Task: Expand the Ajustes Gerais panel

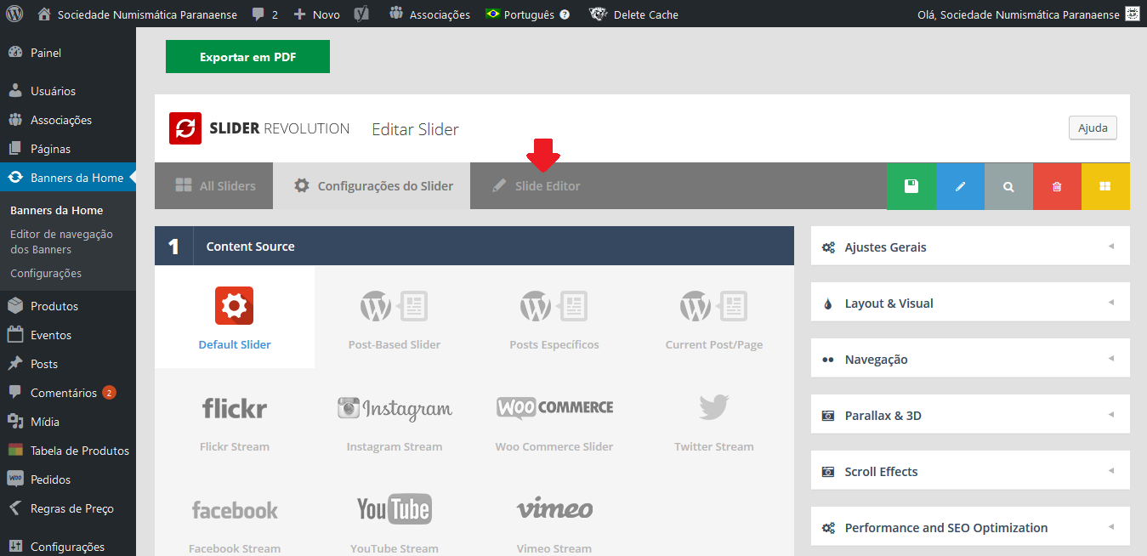Action: [x=970, y=247]
